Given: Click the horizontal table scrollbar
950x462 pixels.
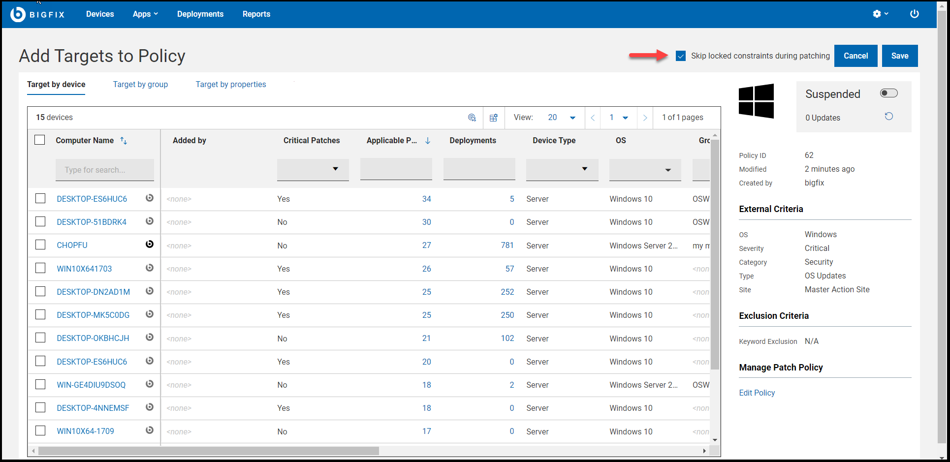Looking at the screenshot, I should [x=209, y=451].
